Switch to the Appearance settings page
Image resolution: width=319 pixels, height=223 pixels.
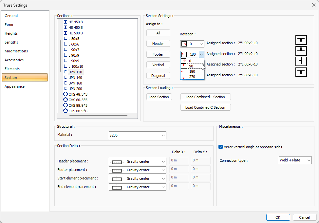[15, 86]
